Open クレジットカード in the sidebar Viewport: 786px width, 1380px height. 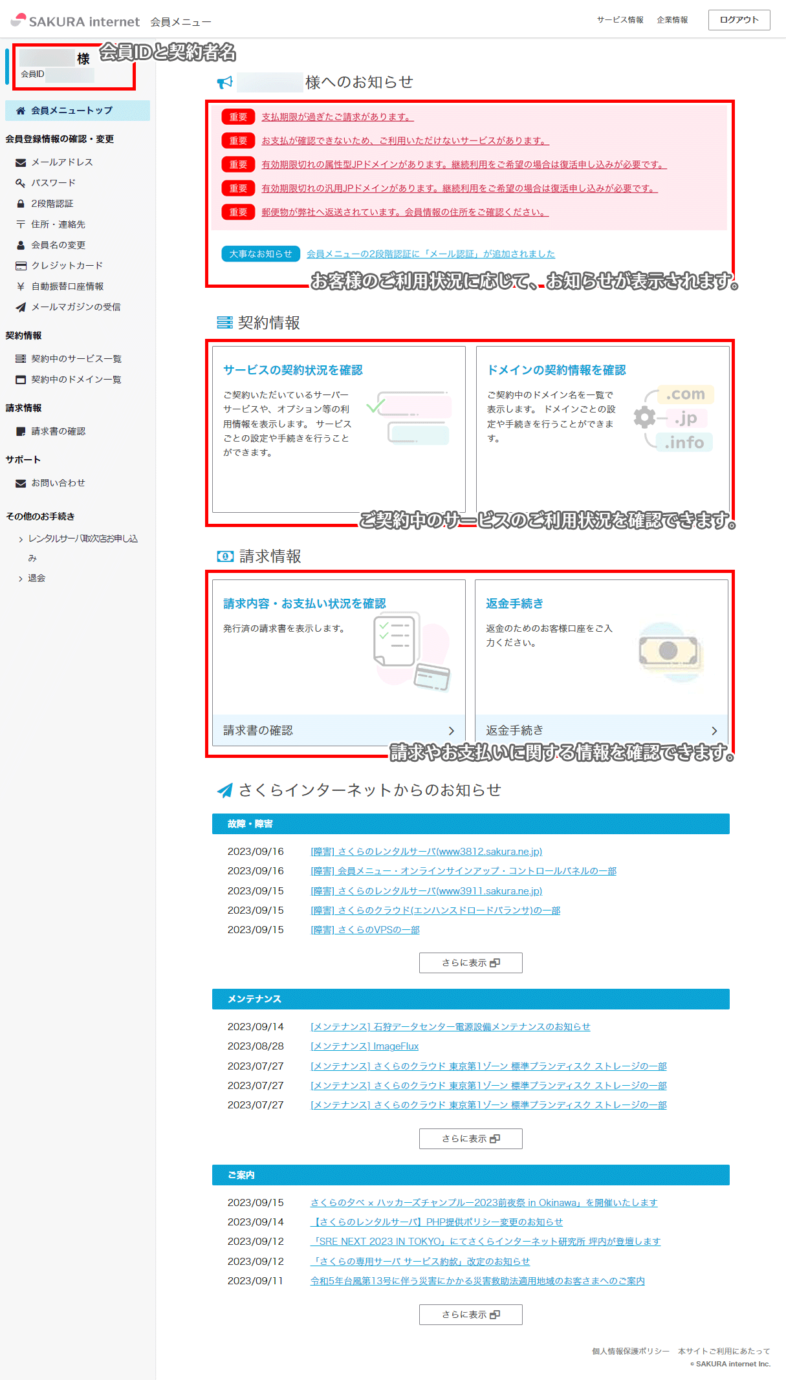click(67, 266)
